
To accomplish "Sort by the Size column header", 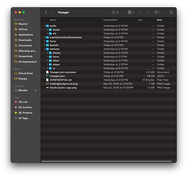I will [x=140, y=20].
